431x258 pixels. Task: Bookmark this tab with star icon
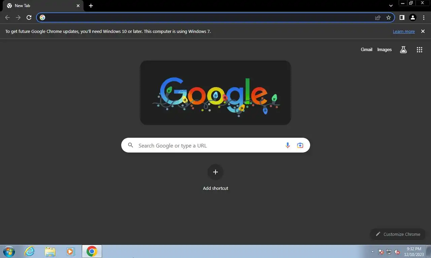point(389,17)
